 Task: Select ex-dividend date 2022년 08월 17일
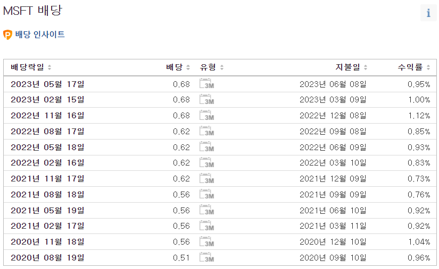click(x=47, y=131)
